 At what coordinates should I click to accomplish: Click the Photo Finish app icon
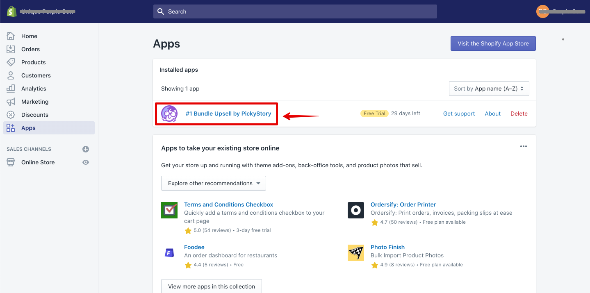click(356, 253)
